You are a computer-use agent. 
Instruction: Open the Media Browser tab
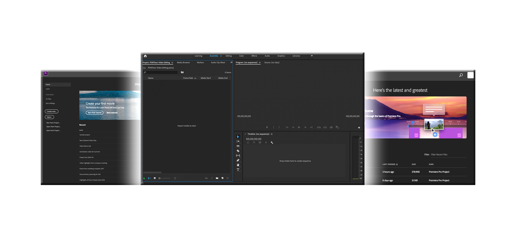(x=183, y=63)
